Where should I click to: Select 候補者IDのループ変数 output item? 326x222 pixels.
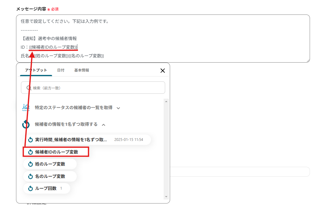[x=56, y=152]
